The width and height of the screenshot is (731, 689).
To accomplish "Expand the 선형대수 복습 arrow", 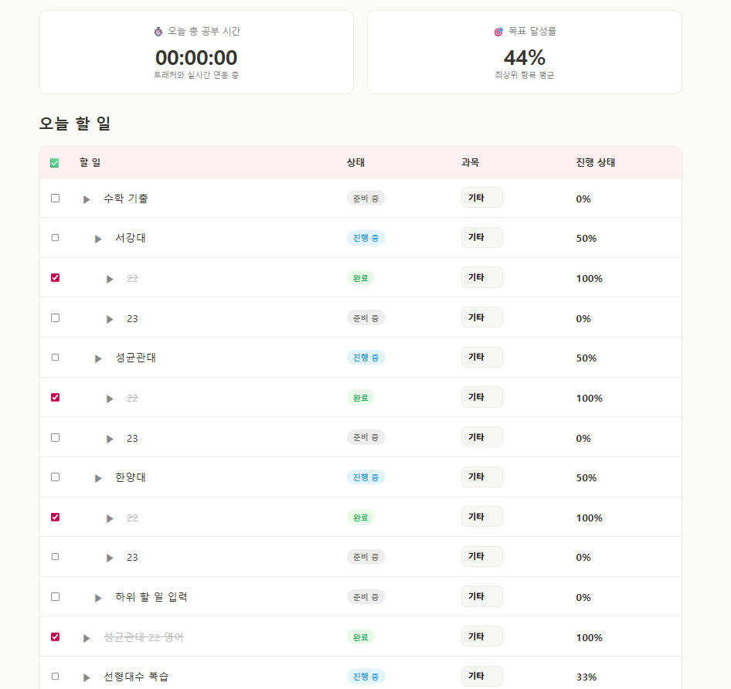I will tap(87, 677).
